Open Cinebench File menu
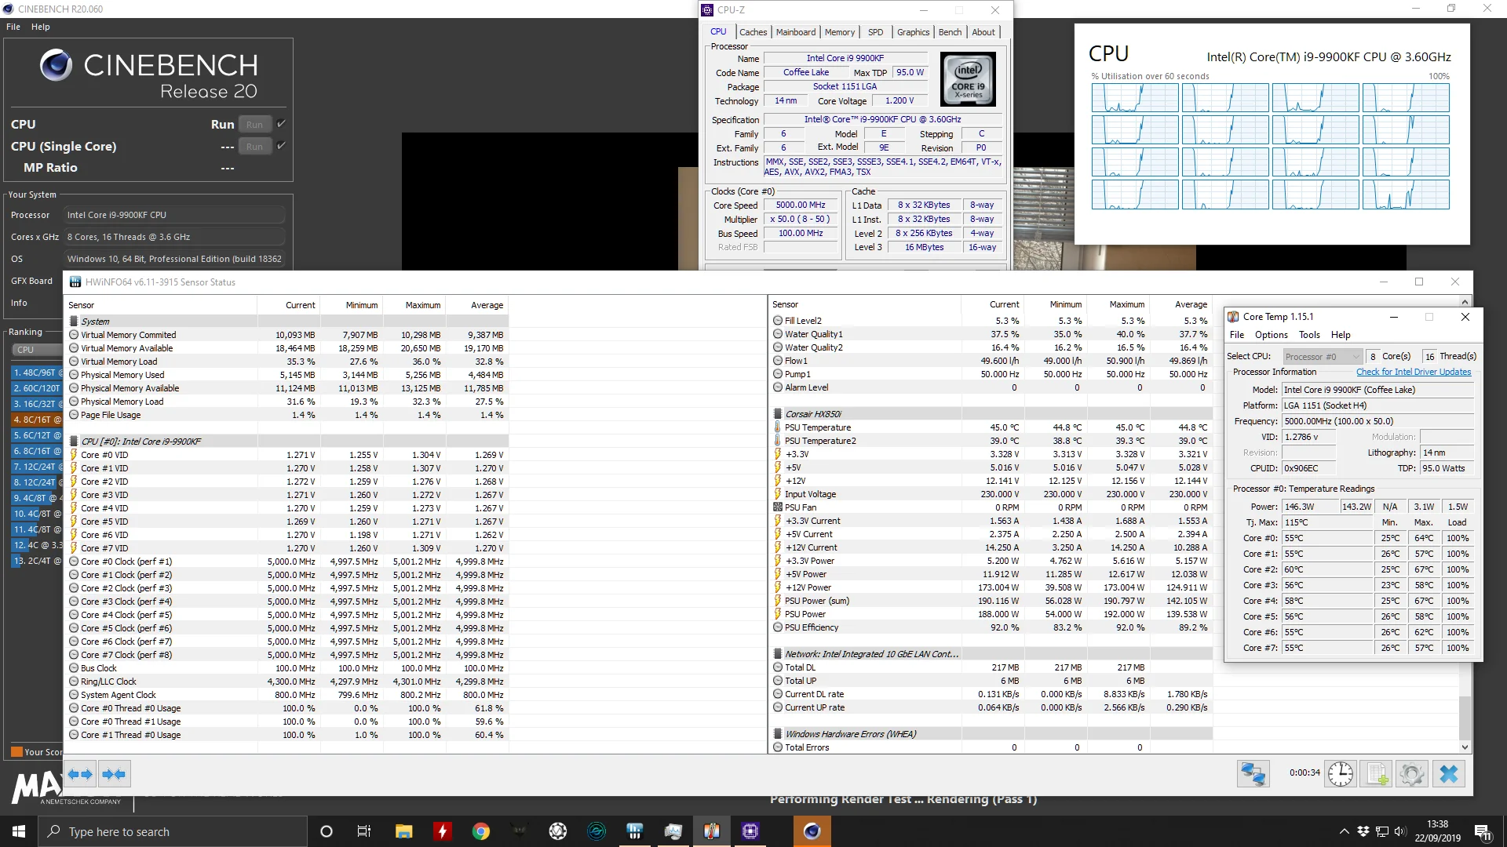Viewport: 1507px width, 847px height. [13, 27]
